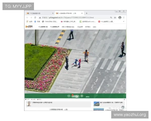Click the heart likes counter

pos(27,99)
